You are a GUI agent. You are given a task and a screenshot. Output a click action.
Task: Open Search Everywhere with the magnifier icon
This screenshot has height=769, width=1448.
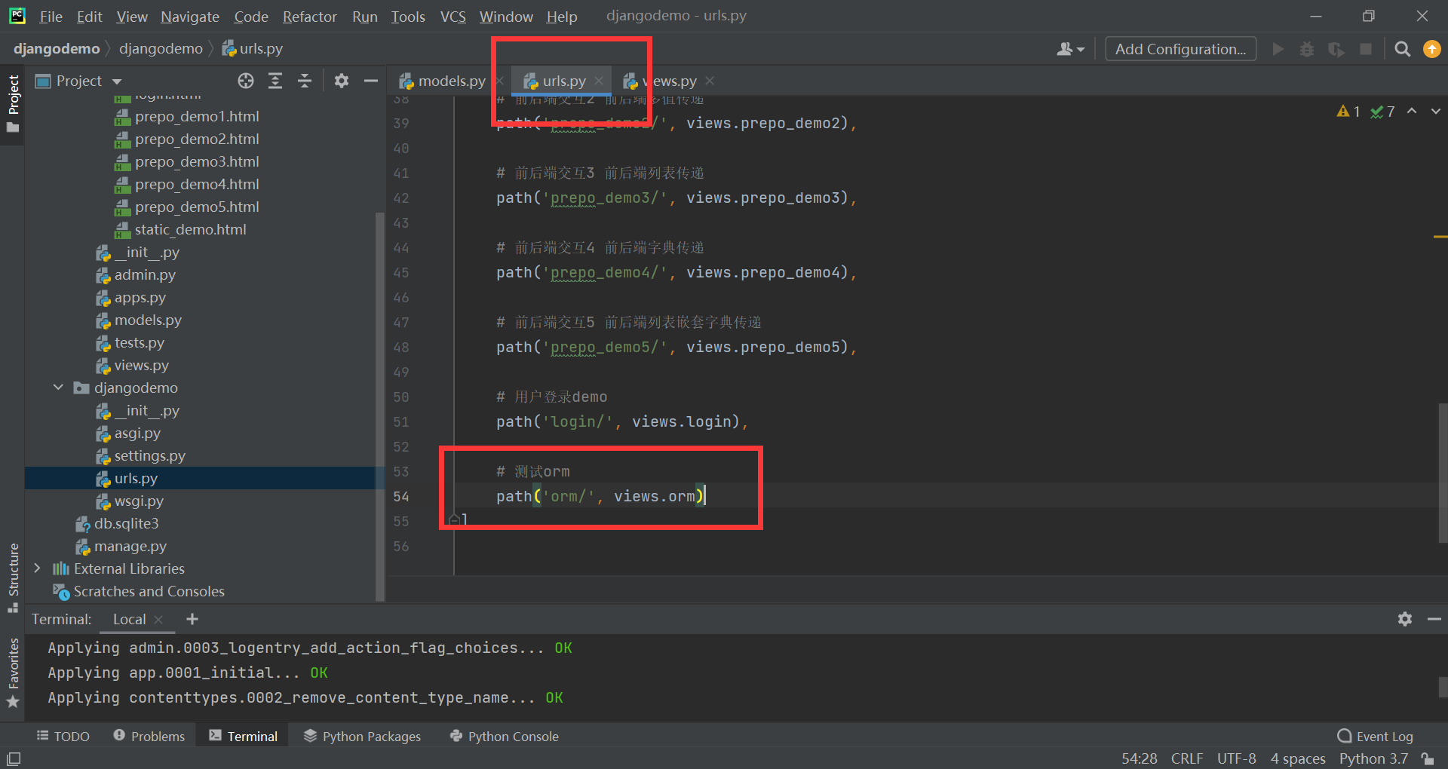pyautogui.click(x=1403, y=48)
